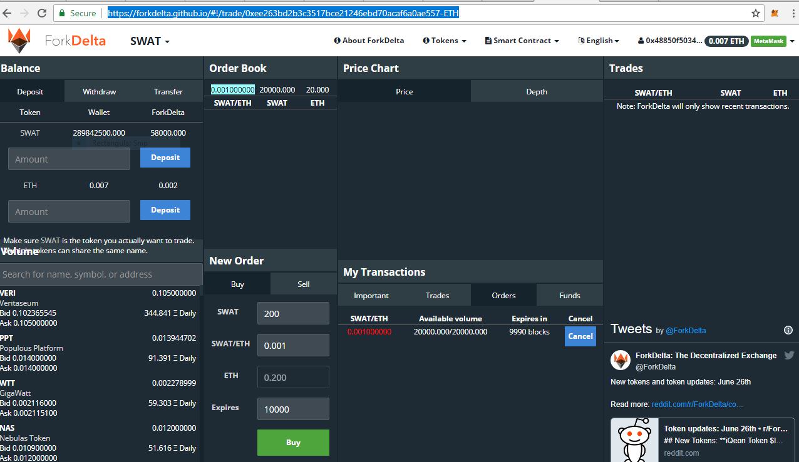
Task: Select the Buy tab in New Order
Action: click(237, 284)
